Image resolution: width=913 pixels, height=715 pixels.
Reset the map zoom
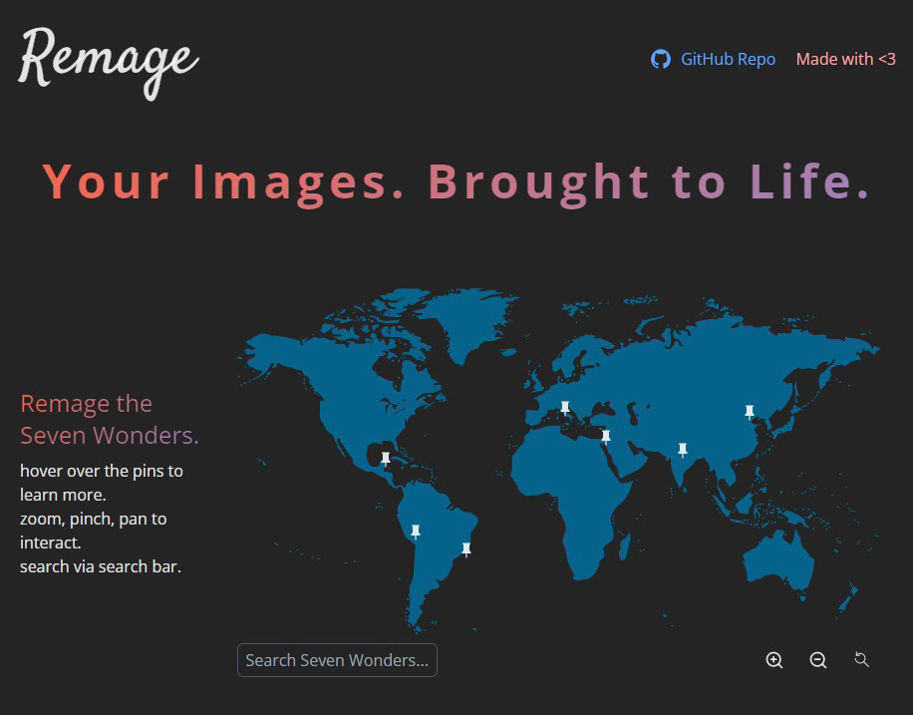[x=862, y=659]
